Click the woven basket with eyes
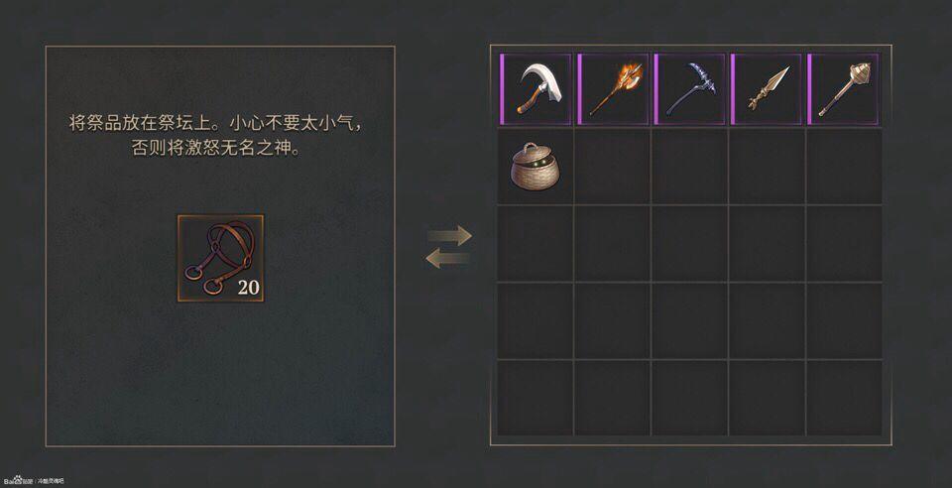 coord(535,167)
